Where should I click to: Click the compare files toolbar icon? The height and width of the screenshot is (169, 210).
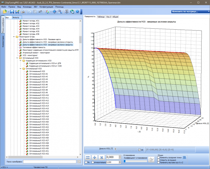(x=47, y=12)
